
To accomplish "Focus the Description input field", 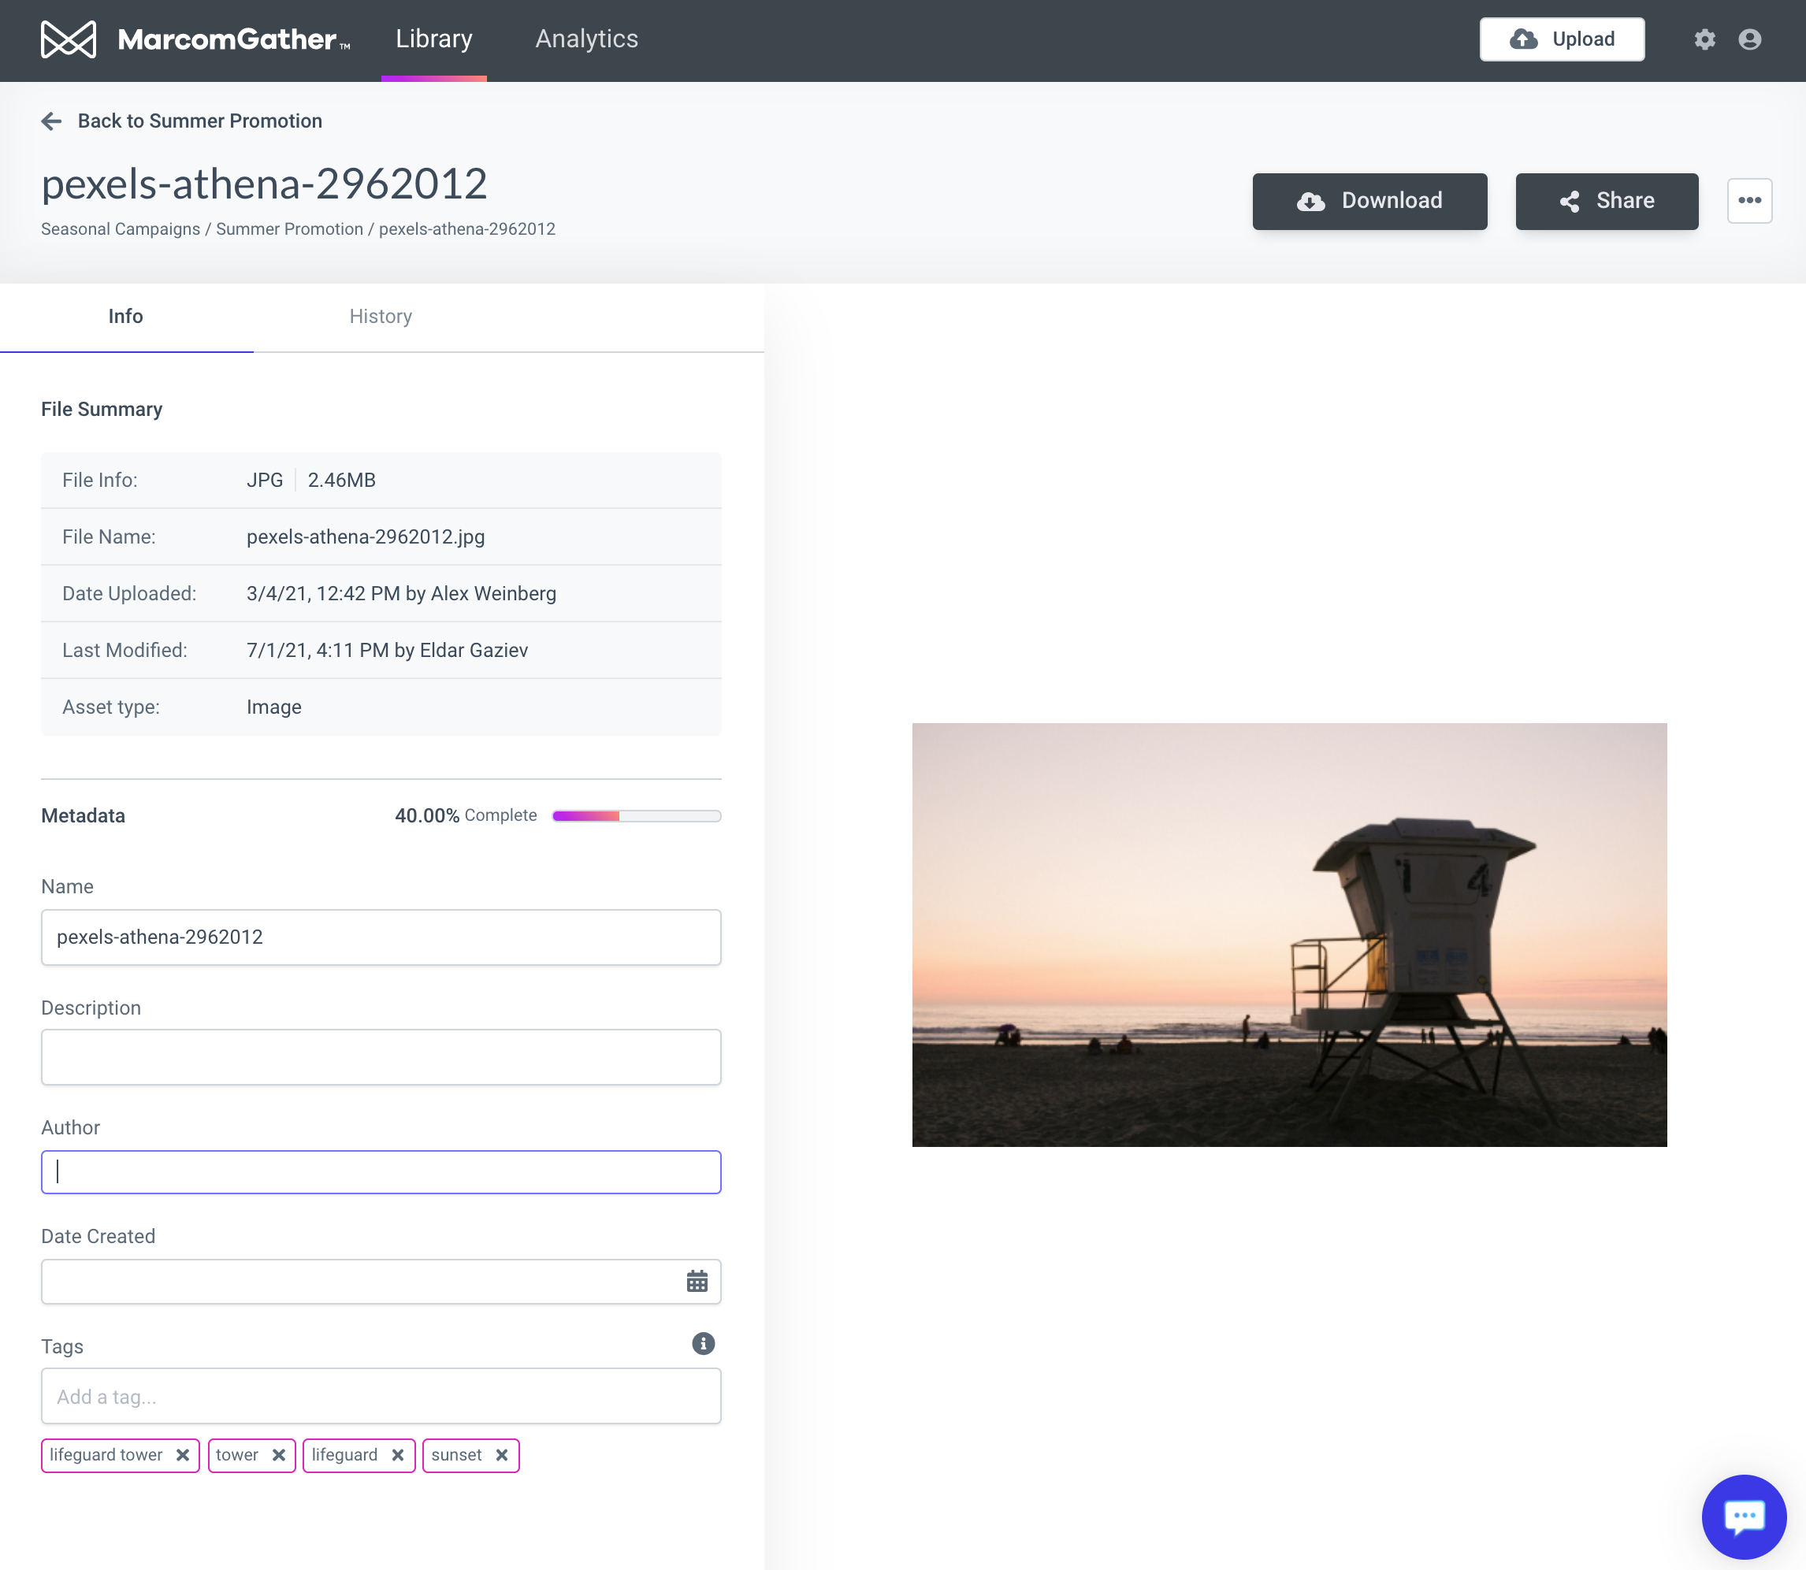I will click(x=381, y=1057).
